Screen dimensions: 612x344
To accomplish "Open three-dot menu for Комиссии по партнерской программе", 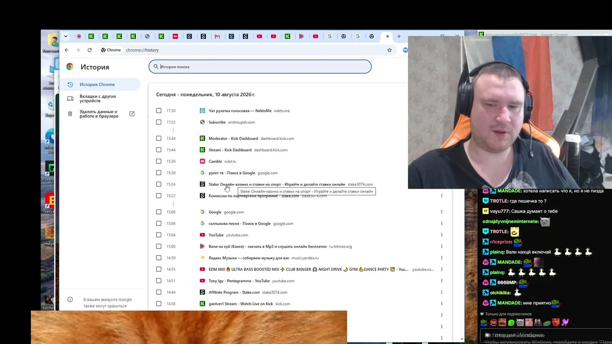I will click(441, 196).
